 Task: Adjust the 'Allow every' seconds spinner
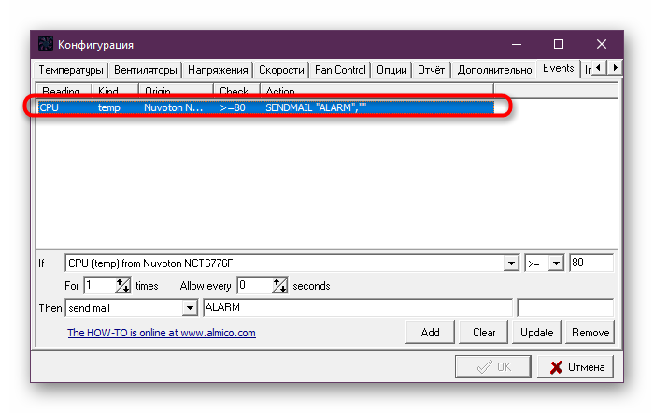pyautogui.click(x=277, y=285)
